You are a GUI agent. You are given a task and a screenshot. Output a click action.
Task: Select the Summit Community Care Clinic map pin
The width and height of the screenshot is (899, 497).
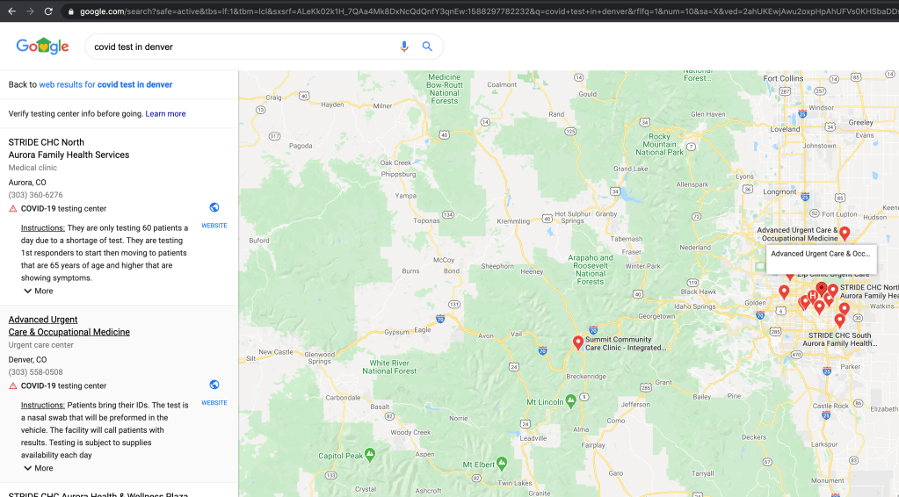click(578, 342)
